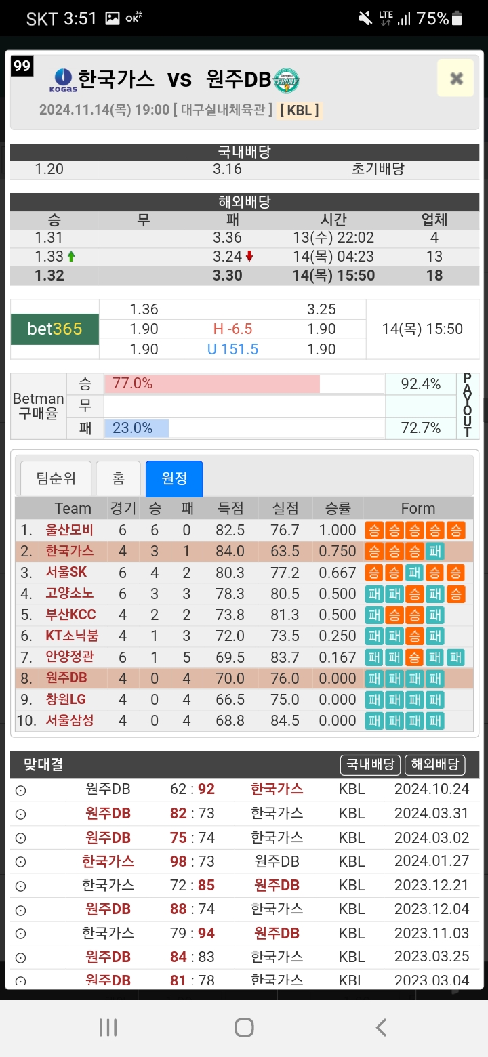The height and width of the screenshot is (1057, 488).
Task: Open the 2024.01.27 match circle icon
Action: (x=21, y=862)
